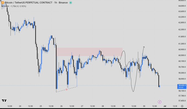Select the pink supply zone rectangle
This screenshot has height=109, width=187.
point(90,52)
